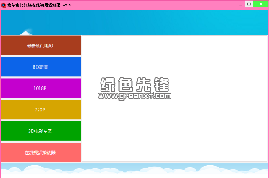Click the window title text in title bar

[x=34, y=5]
